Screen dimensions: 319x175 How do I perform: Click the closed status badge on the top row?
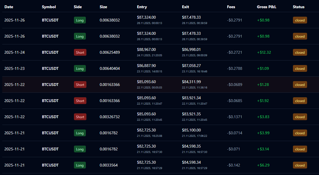coord(300,20)
